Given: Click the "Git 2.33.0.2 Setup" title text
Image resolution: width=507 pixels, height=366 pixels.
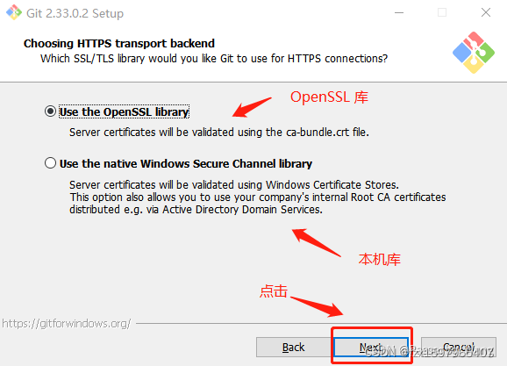Looking at the screenshot, I should point(75,13).
